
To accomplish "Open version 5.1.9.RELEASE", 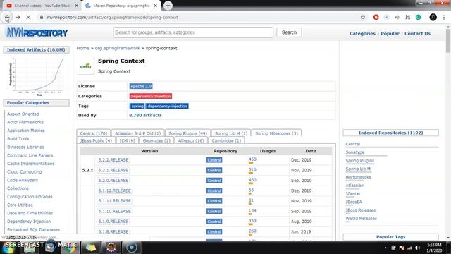I will pyautogui.click(x=113, y=222).
